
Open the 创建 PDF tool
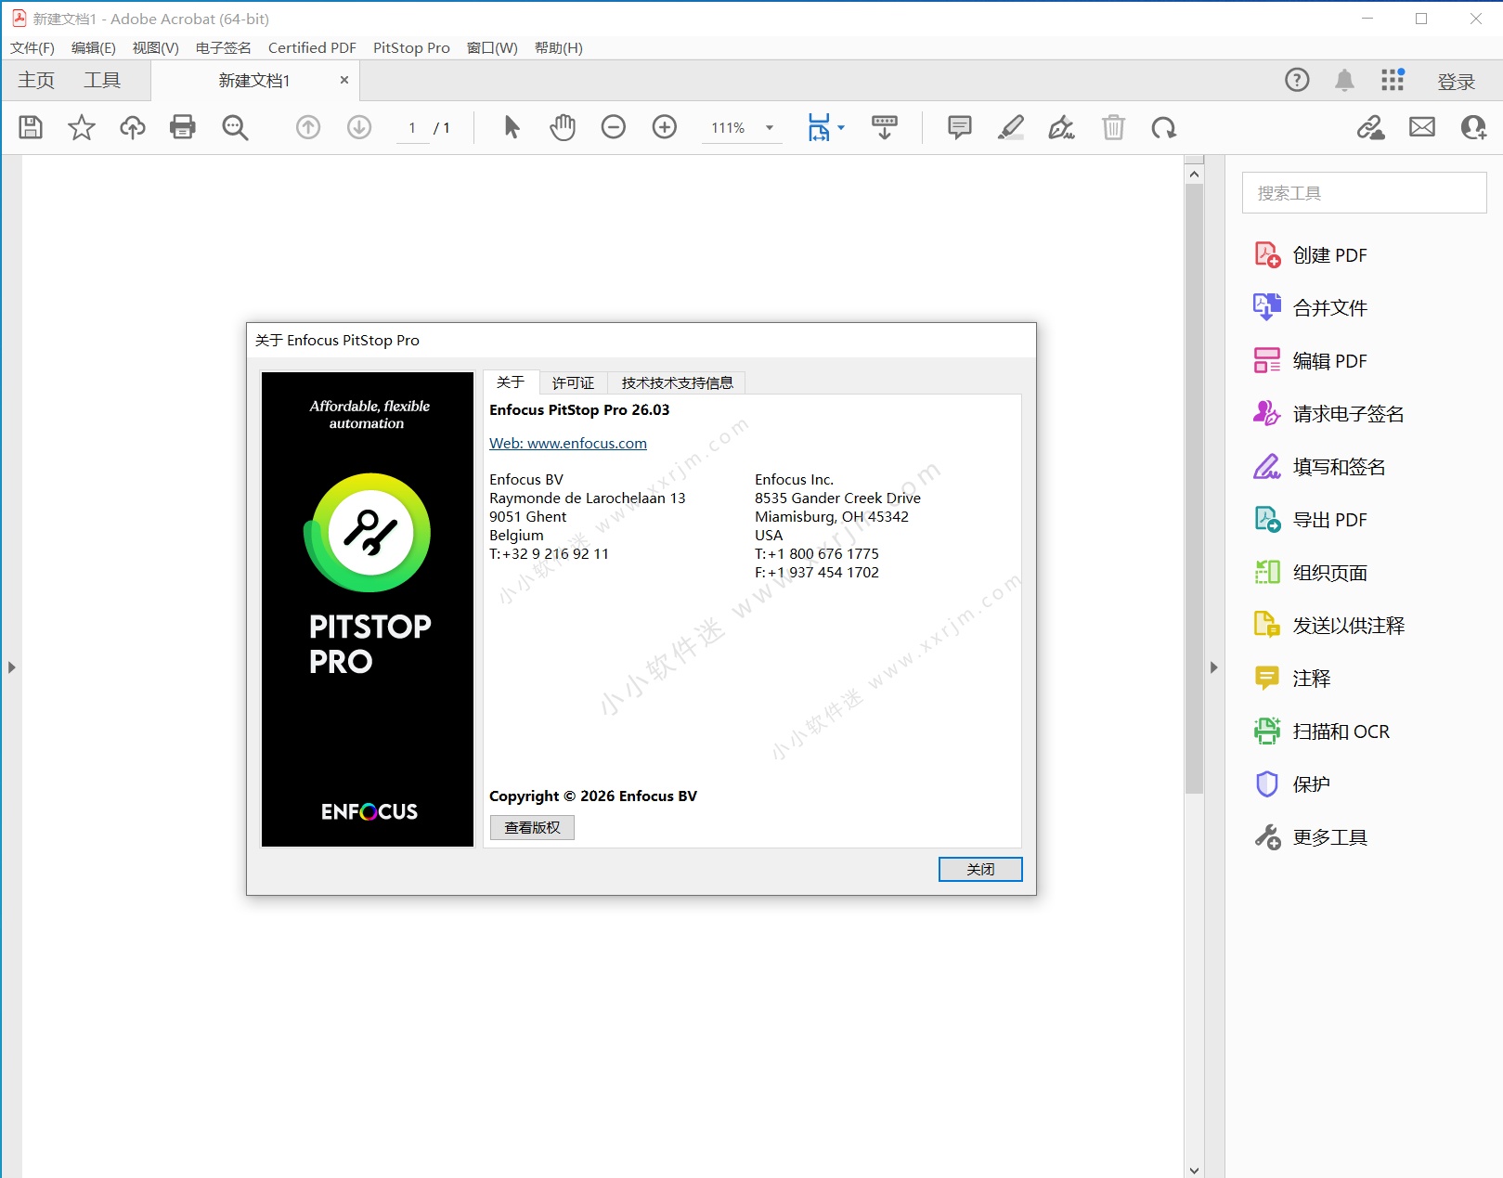[x=1329, y=254]
